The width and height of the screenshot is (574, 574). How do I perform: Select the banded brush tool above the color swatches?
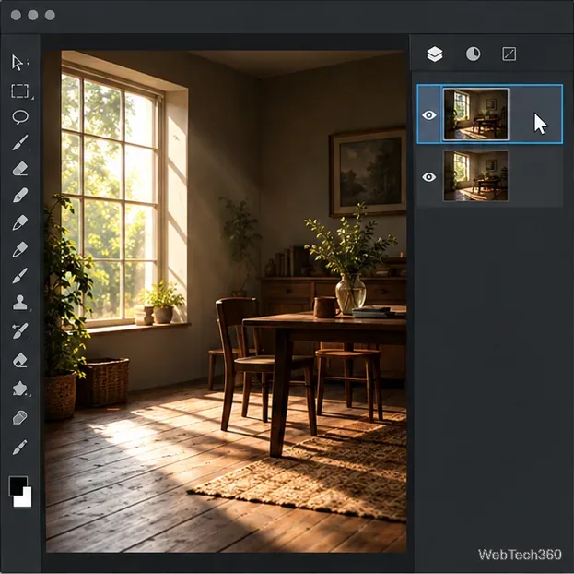point(19,447)
